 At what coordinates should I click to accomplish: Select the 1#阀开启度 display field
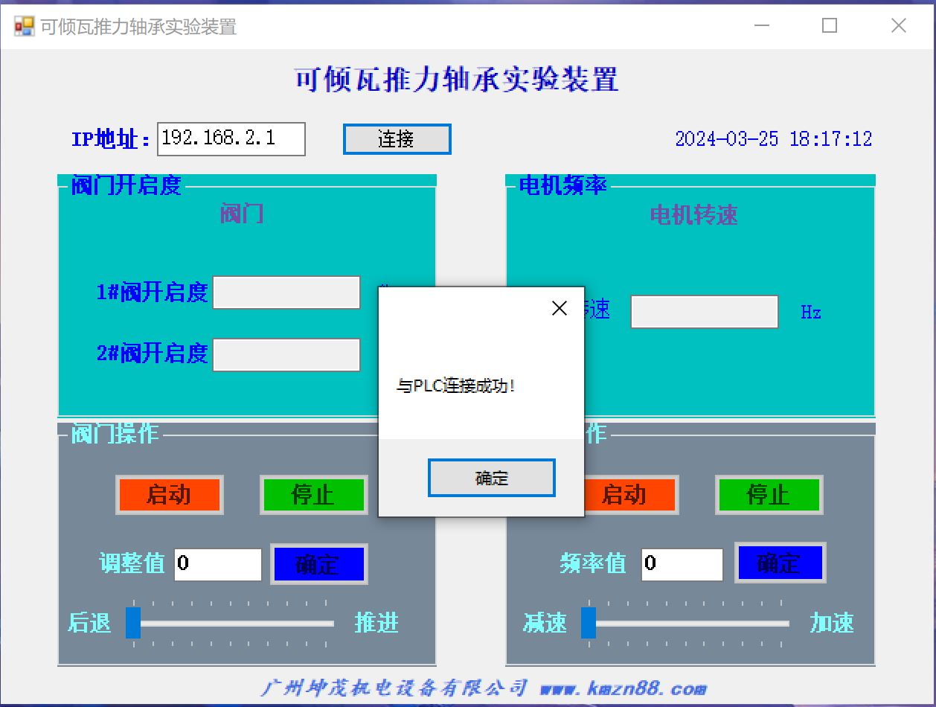(x=286, y=292)
